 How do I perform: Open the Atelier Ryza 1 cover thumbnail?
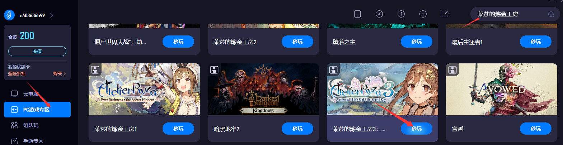[x=144, y=90]
